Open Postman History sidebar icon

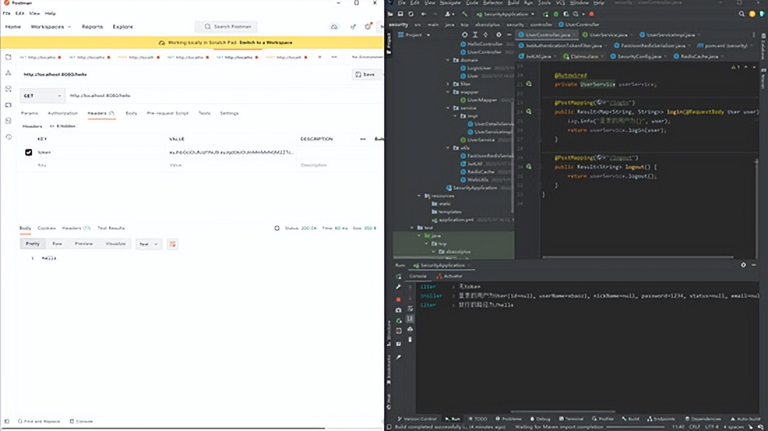8,137
